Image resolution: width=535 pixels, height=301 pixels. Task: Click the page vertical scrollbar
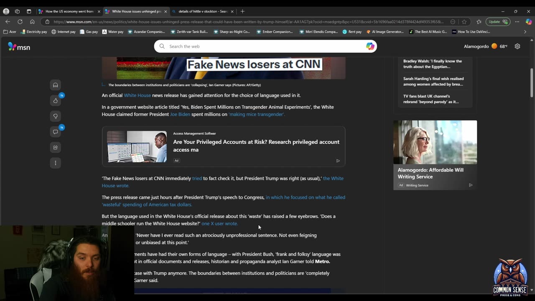click(532, 84)
